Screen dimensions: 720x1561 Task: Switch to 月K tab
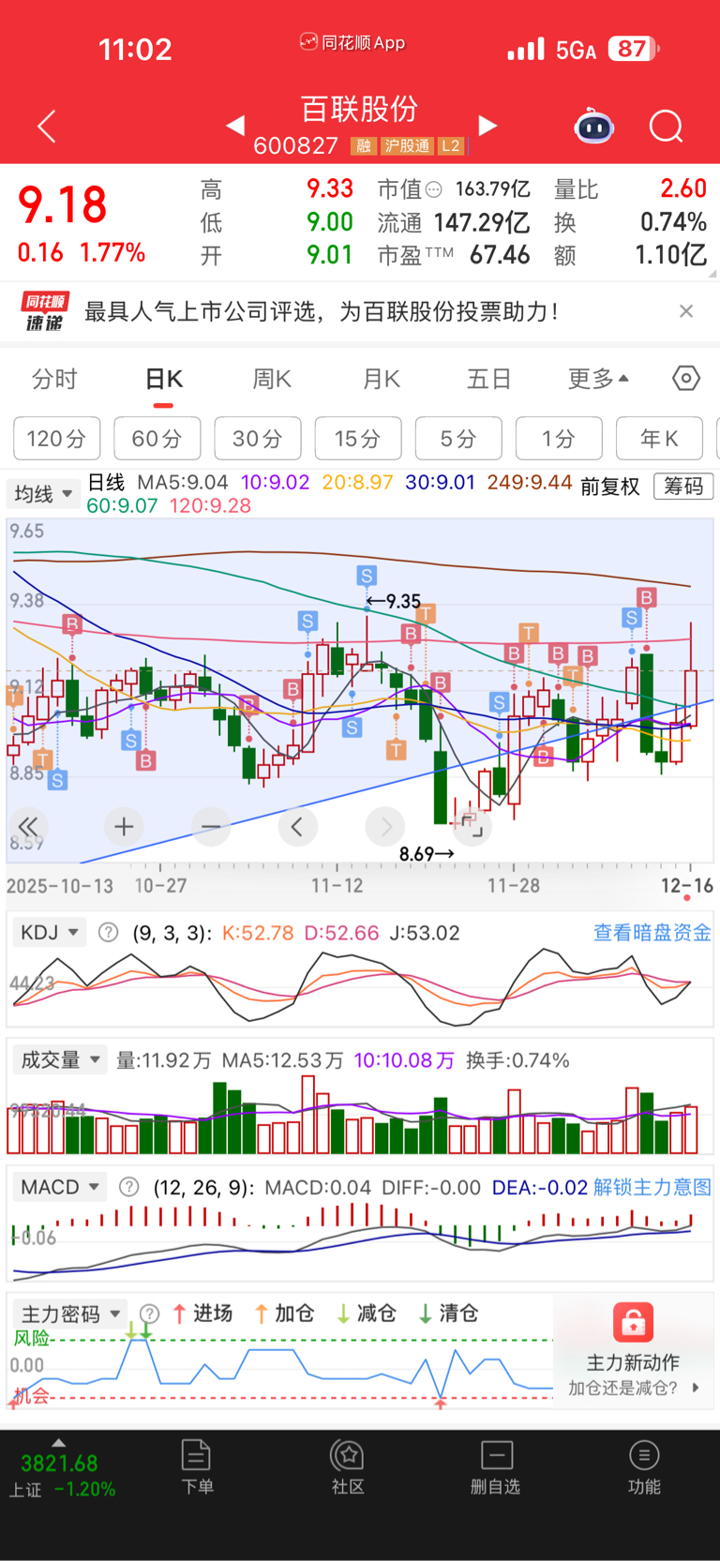pyautogui.click(x=381, y=379)
